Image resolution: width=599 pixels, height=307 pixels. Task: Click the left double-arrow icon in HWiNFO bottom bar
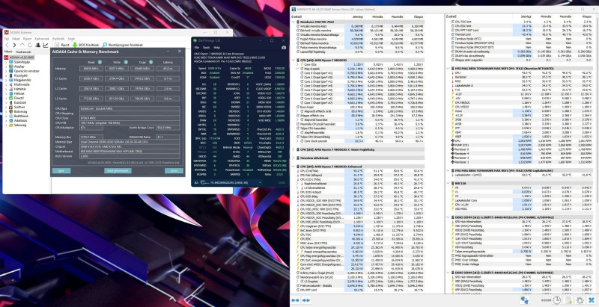click(295, 300)
